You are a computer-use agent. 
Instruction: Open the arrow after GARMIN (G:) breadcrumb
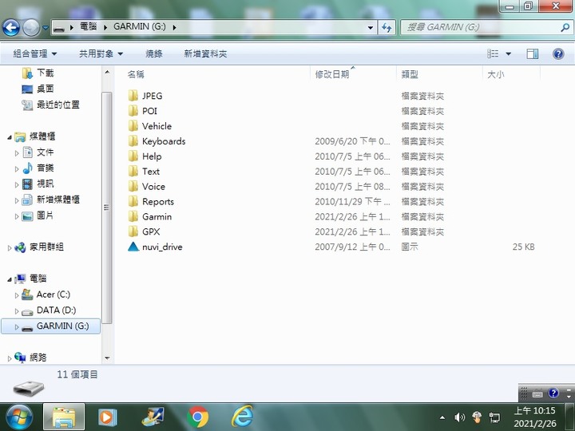[x=175, y=27]
